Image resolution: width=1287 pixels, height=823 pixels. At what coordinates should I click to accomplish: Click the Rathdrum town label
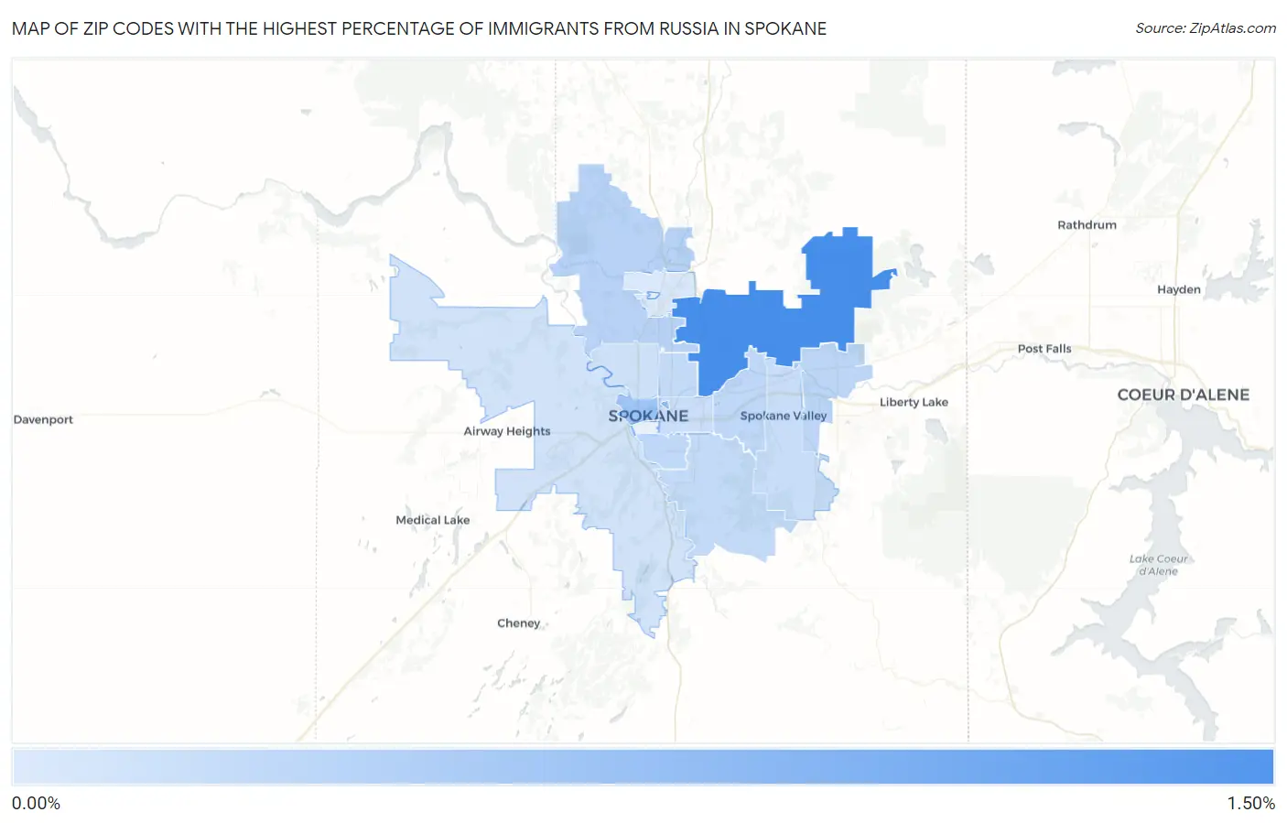point(1087,225)
